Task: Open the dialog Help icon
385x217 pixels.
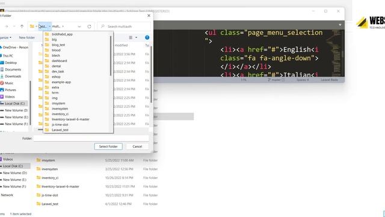Action: pyautogui.click(x=147, y=37)
